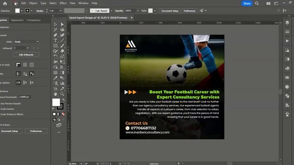Select the Paintbrush tool
This screenshot has height=165, width=294.
tap(62, 46)
